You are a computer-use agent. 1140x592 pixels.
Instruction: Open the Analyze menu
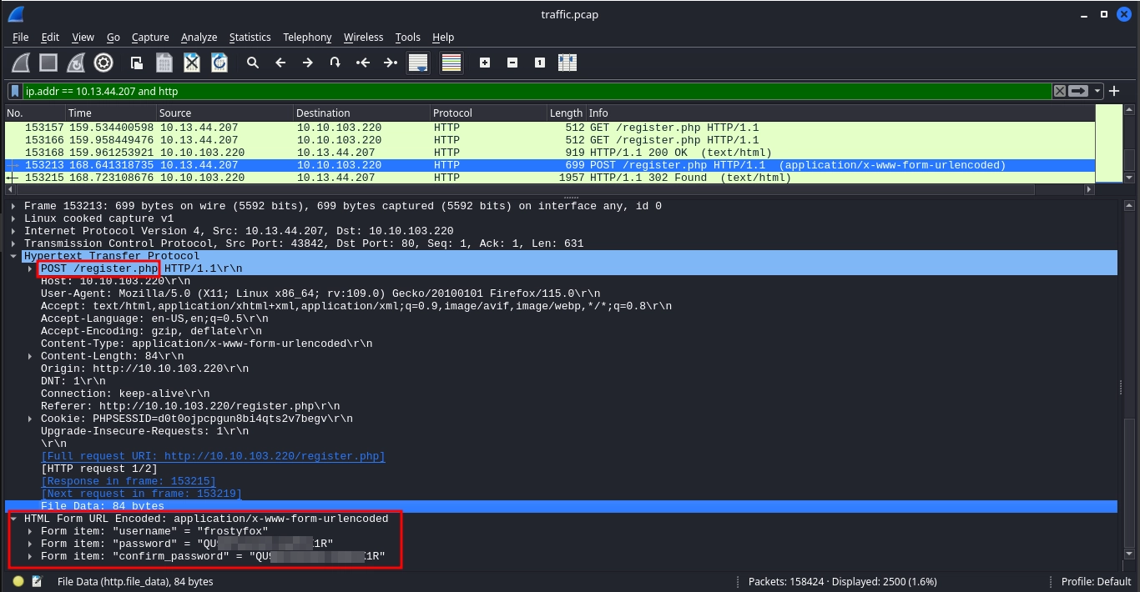[x=199, y=37]
